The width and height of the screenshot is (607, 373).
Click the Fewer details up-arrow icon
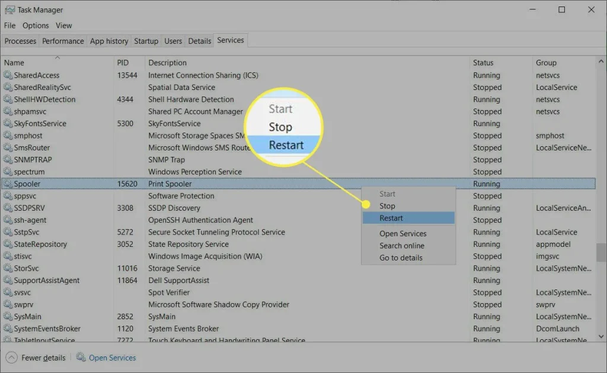12,358
